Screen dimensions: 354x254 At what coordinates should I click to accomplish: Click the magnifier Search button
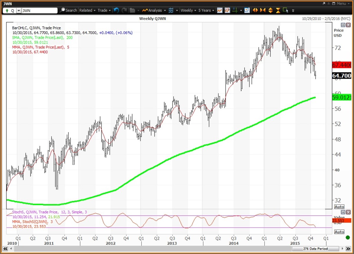click(68, 10)
